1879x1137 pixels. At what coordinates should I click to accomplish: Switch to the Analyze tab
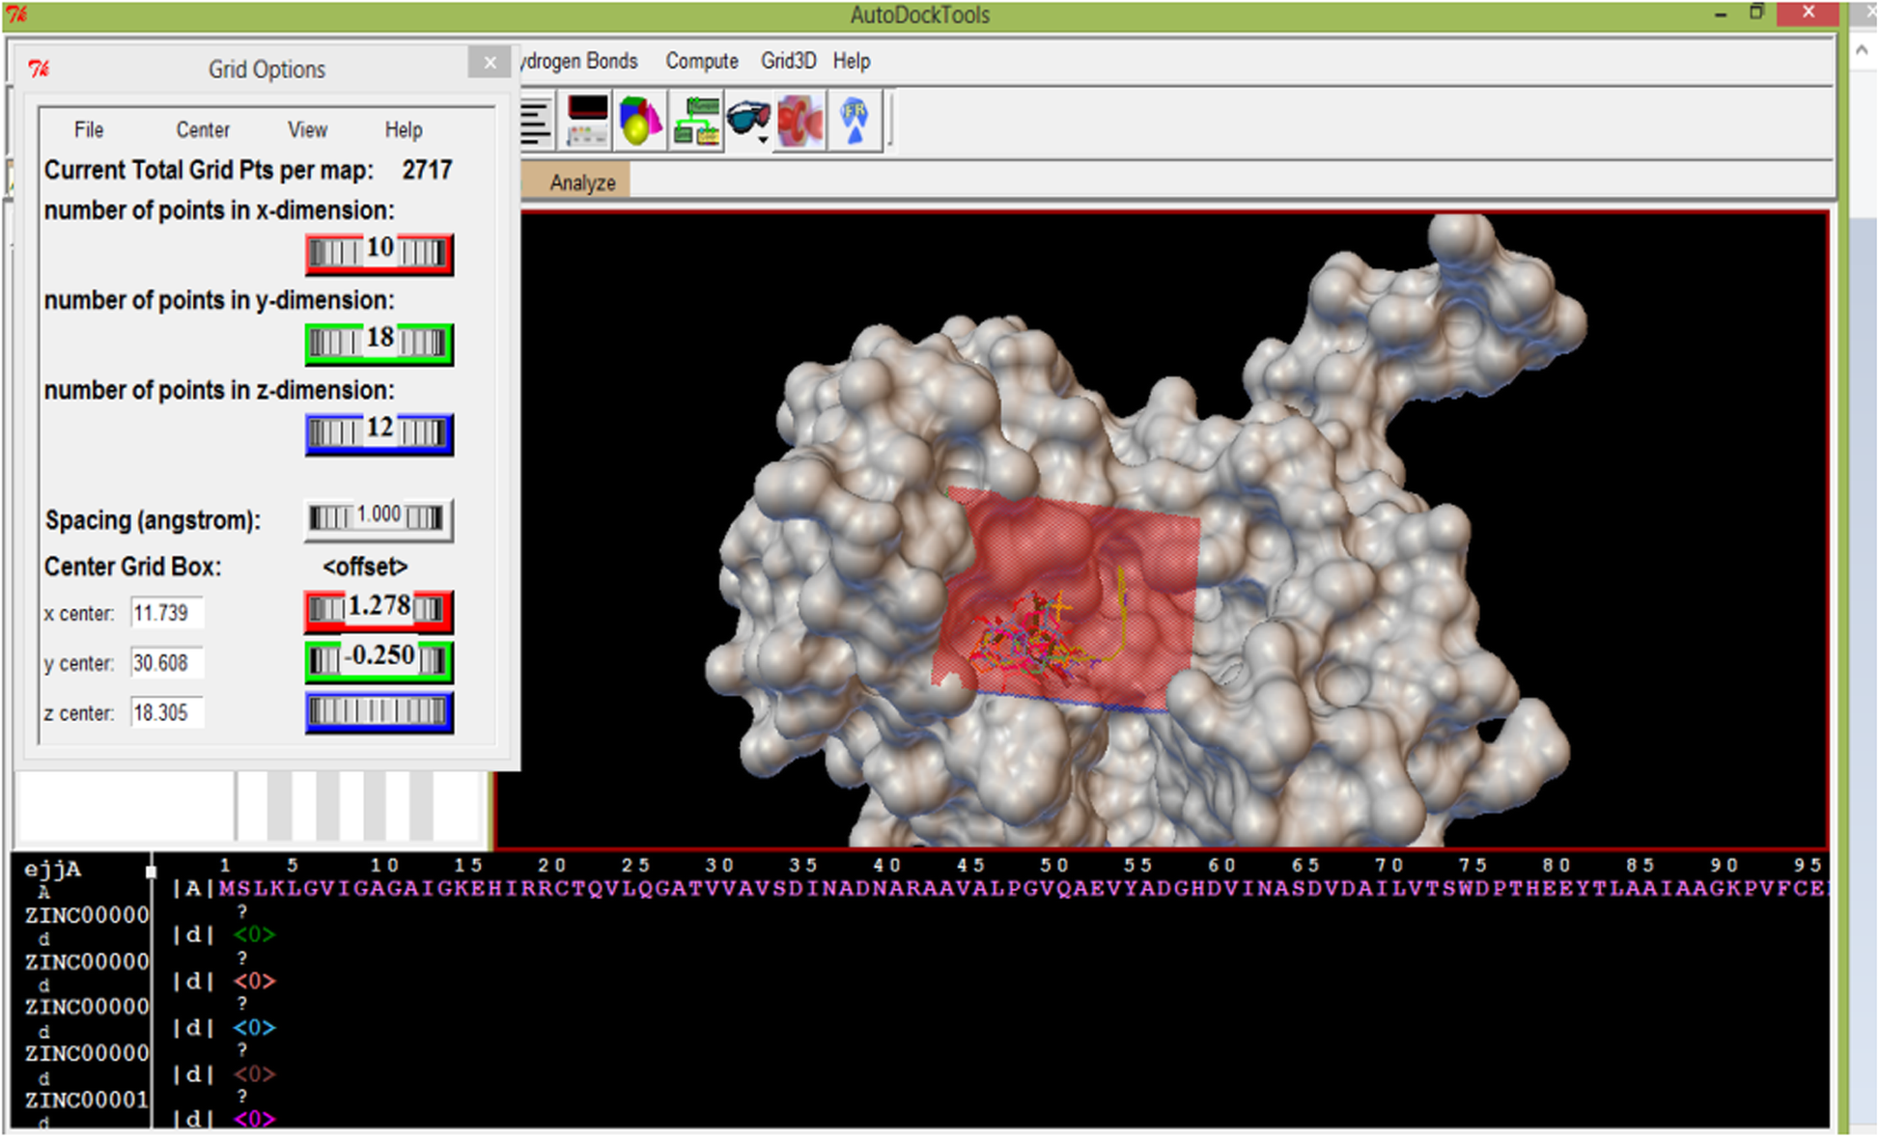tap(582, 182)
